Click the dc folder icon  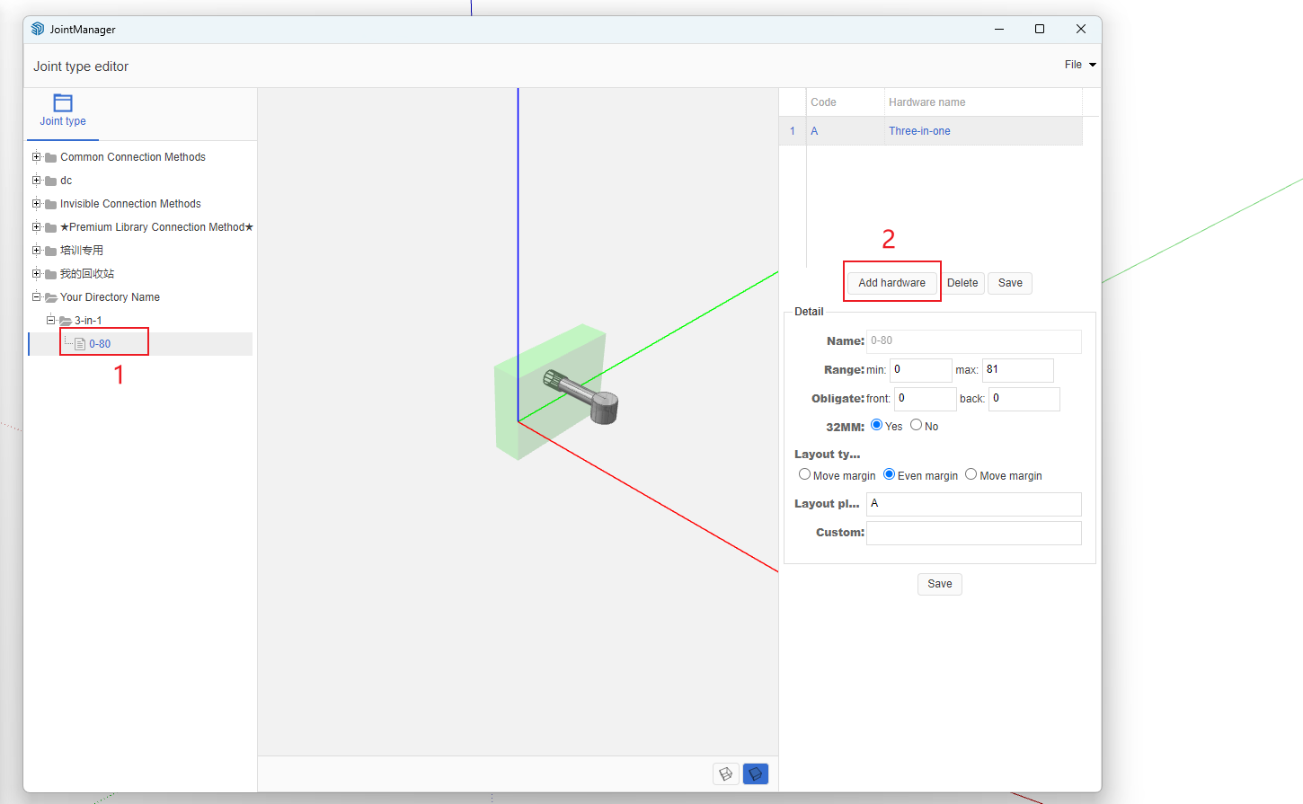point(51,181)
